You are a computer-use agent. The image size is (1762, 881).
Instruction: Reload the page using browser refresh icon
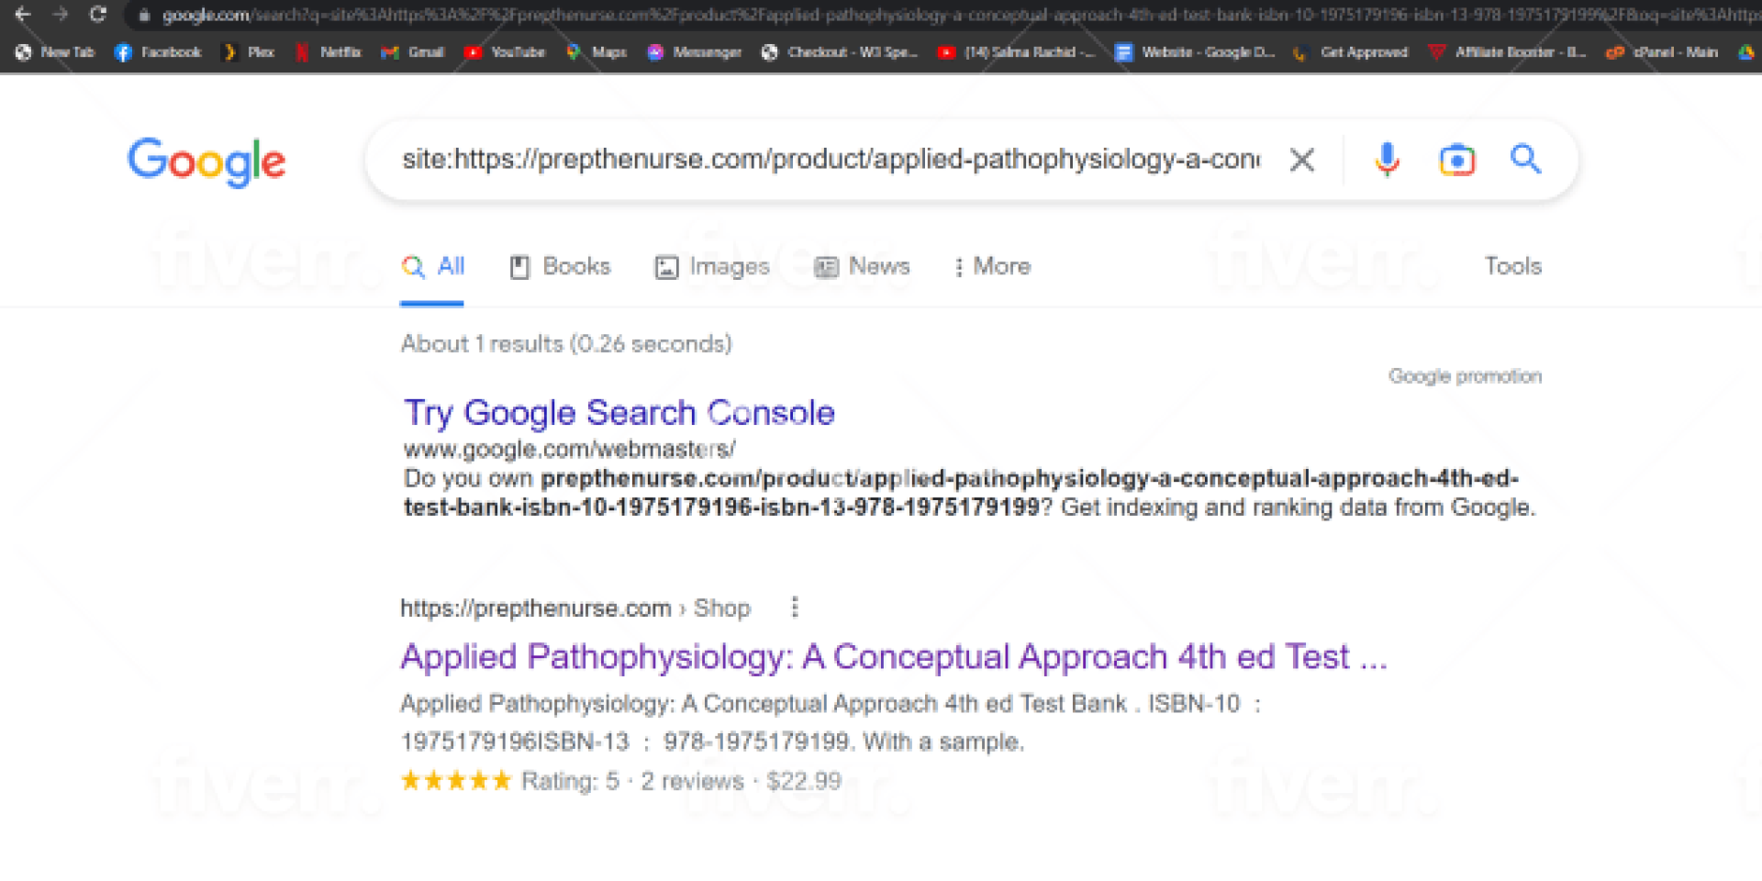pyautogui.click(x=98, y=15)
